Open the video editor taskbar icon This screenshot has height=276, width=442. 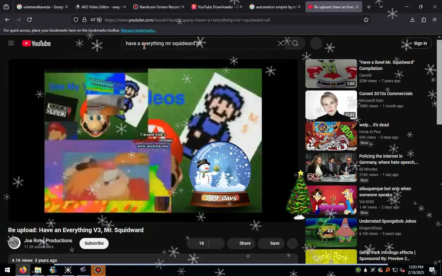83,270
